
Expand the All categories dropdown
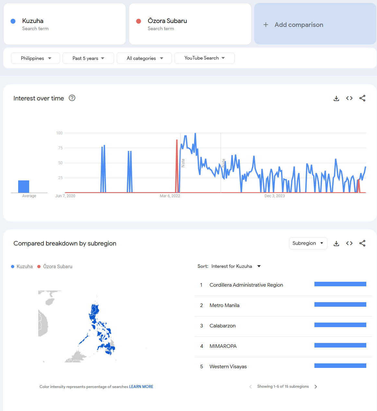(144, 58)
